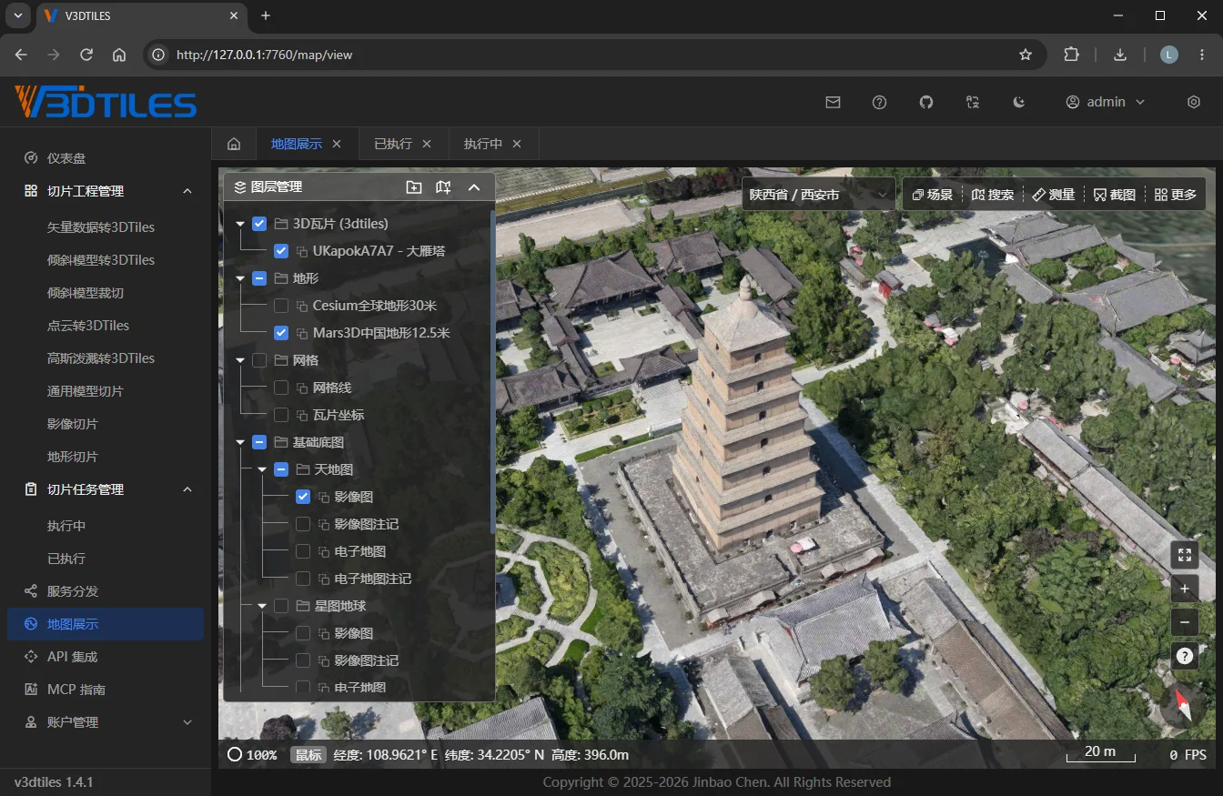Zoom in the map with plus button

pyautogui.click(x=1184, y=589)
